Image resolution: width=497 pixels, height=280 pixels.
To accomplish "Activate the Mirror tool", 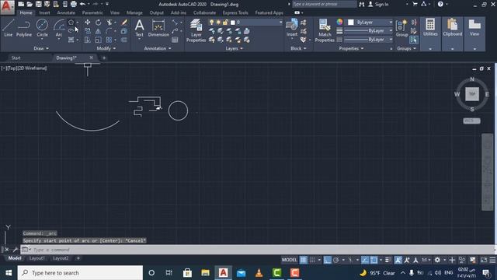I will 99,31.
